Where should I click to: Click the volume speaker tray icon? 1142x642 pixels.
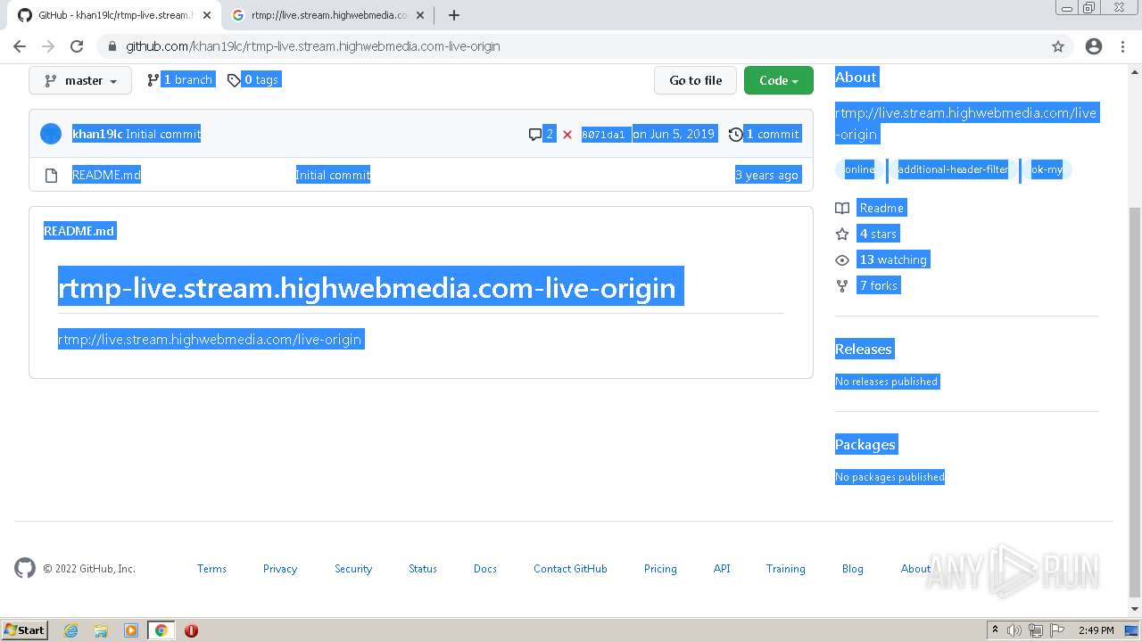tap(1014, 630)
